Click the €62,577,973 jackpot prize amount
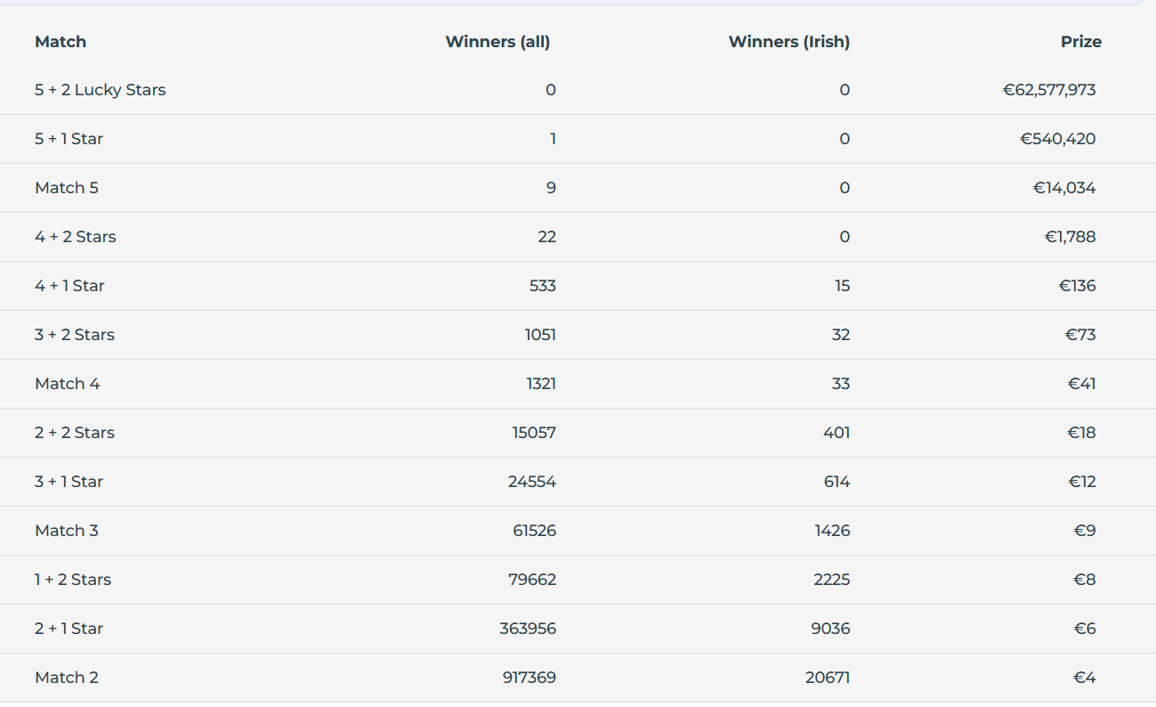Image resolution: width=1156 pixels, height=707 pixels. [x=1049, y=90]
